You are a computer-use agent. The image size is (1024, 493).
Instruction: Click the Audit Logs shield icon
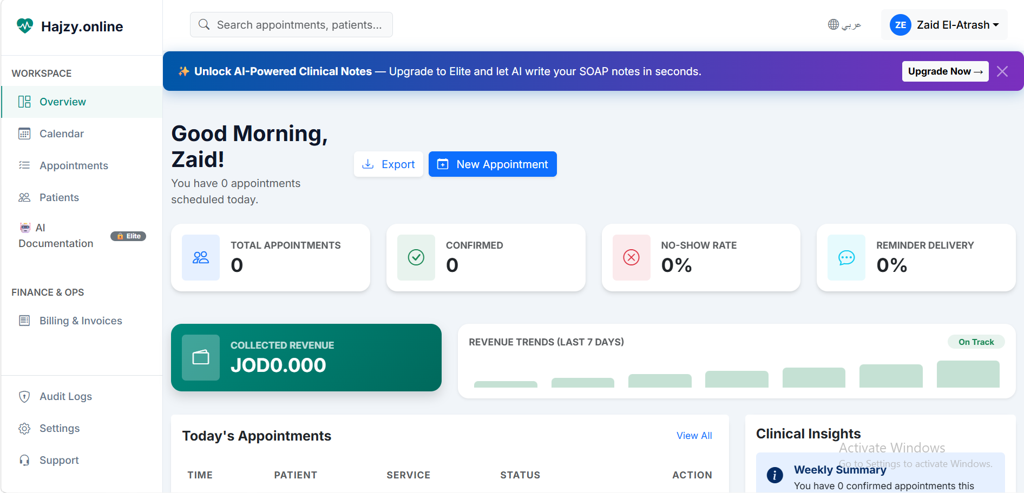coord(24,396)
